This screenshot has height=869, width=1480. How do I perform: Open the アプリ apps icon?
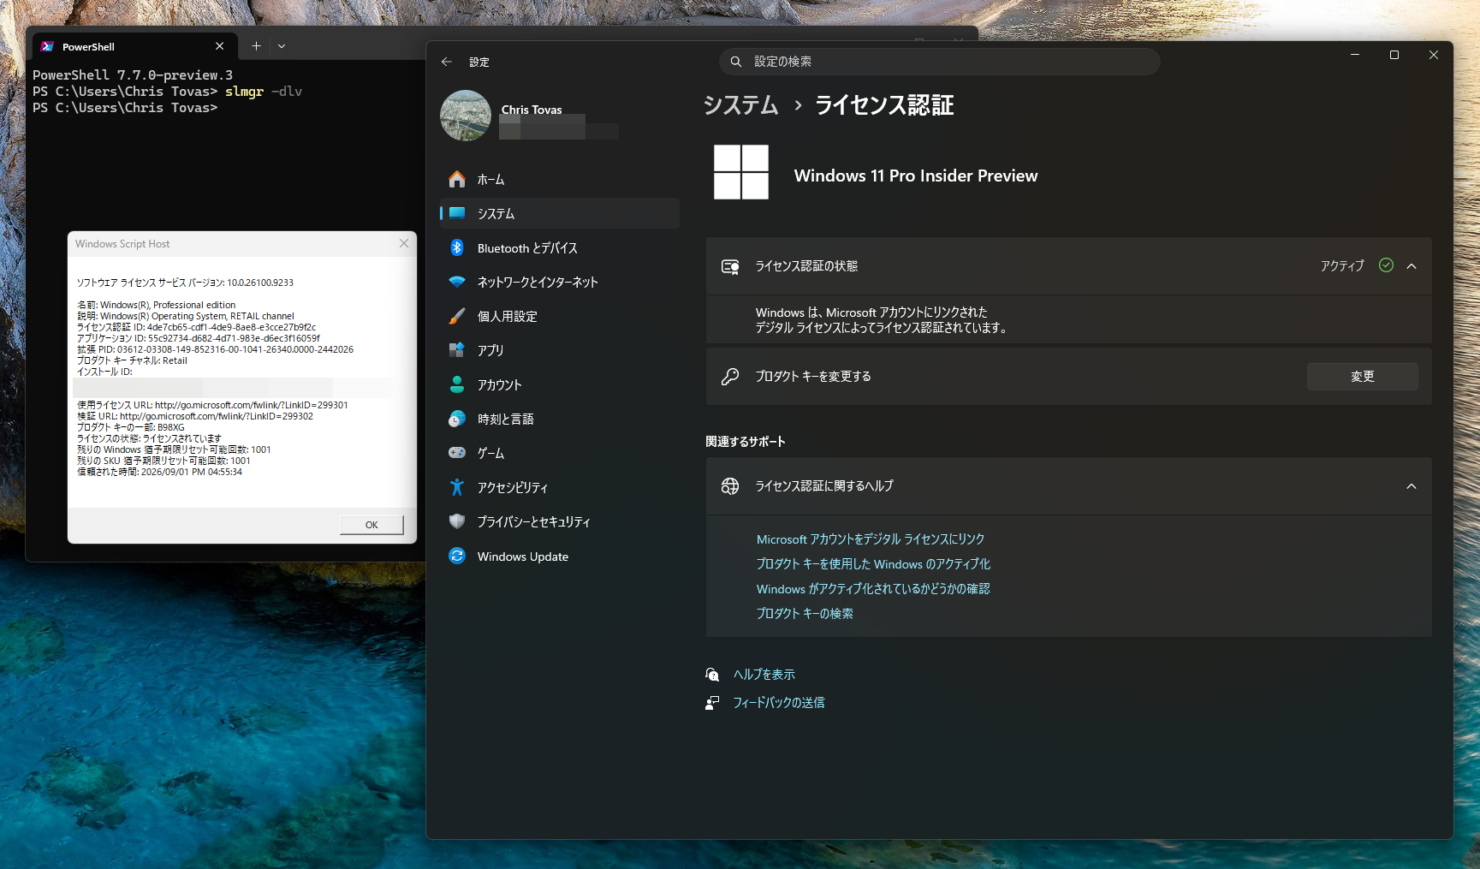[x=457, y=350]
